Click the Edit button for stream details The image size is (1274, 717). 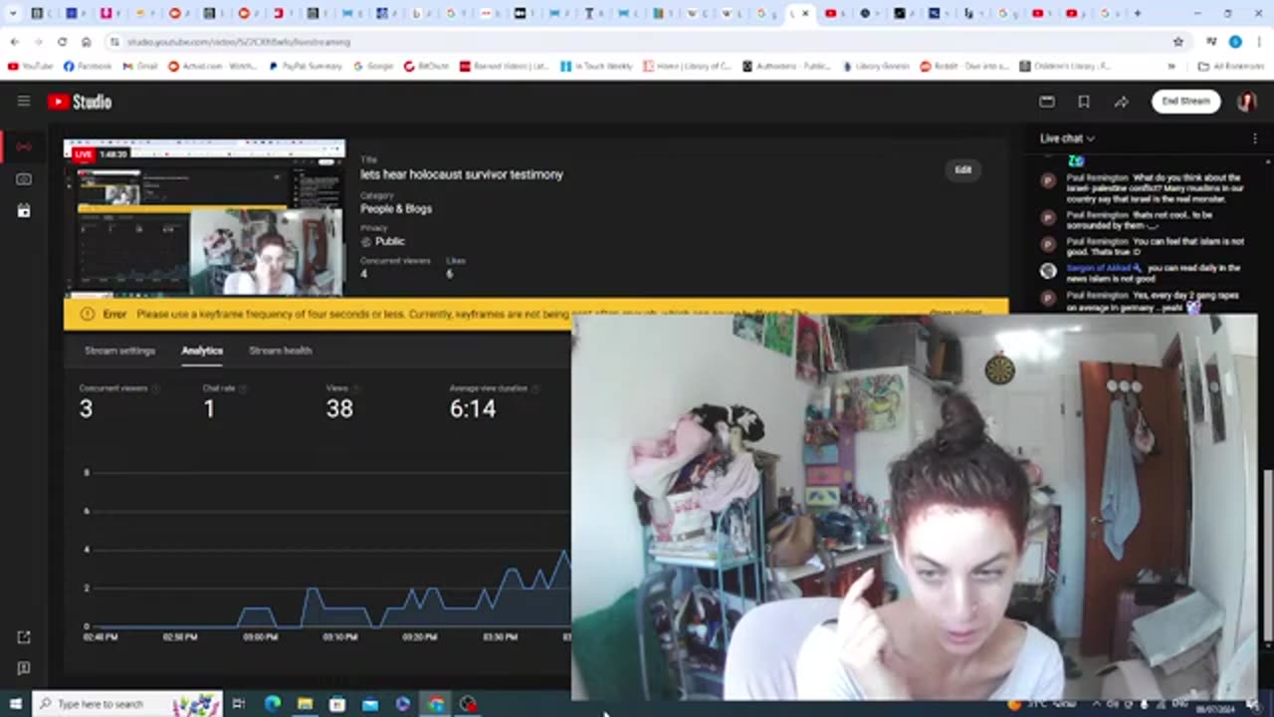tap(962, 169)
